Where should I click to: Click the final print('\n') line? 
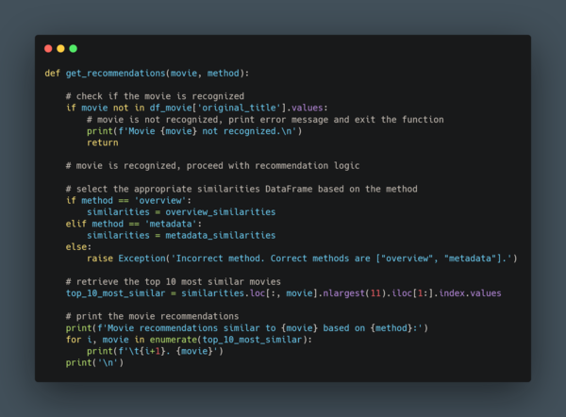click(x=94, y=361)
